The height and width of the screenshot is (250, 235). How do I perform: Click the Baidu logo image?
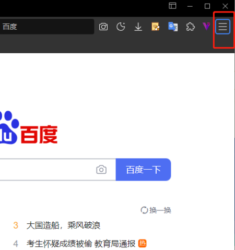coord(29,128)
